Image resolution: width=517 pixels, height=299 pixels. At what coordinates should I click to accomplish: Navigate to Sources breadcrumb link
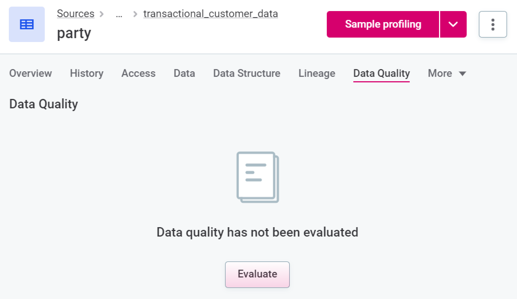tap(75, 14)
